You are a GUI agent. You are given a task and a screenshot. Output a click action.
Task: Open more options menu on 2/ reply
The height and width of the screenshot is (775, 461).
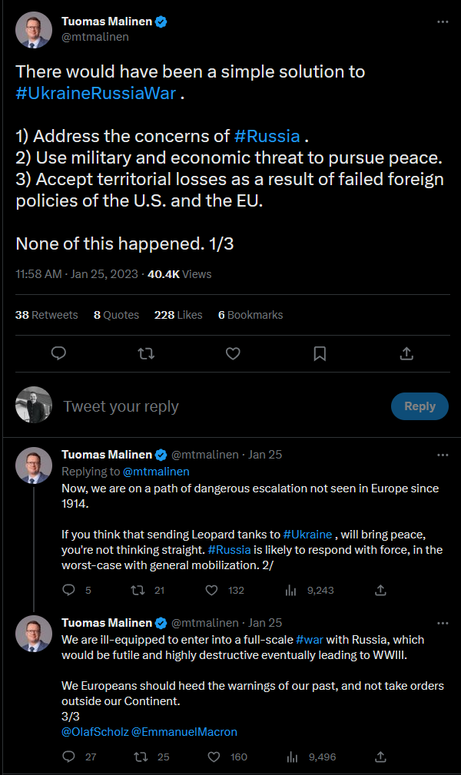coord(443,455)
